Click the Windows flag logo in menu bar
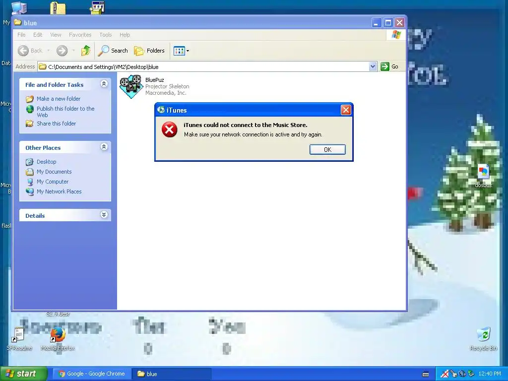This screenshot has height=381, width=508. pyautogui.click(x=396, y=34)
